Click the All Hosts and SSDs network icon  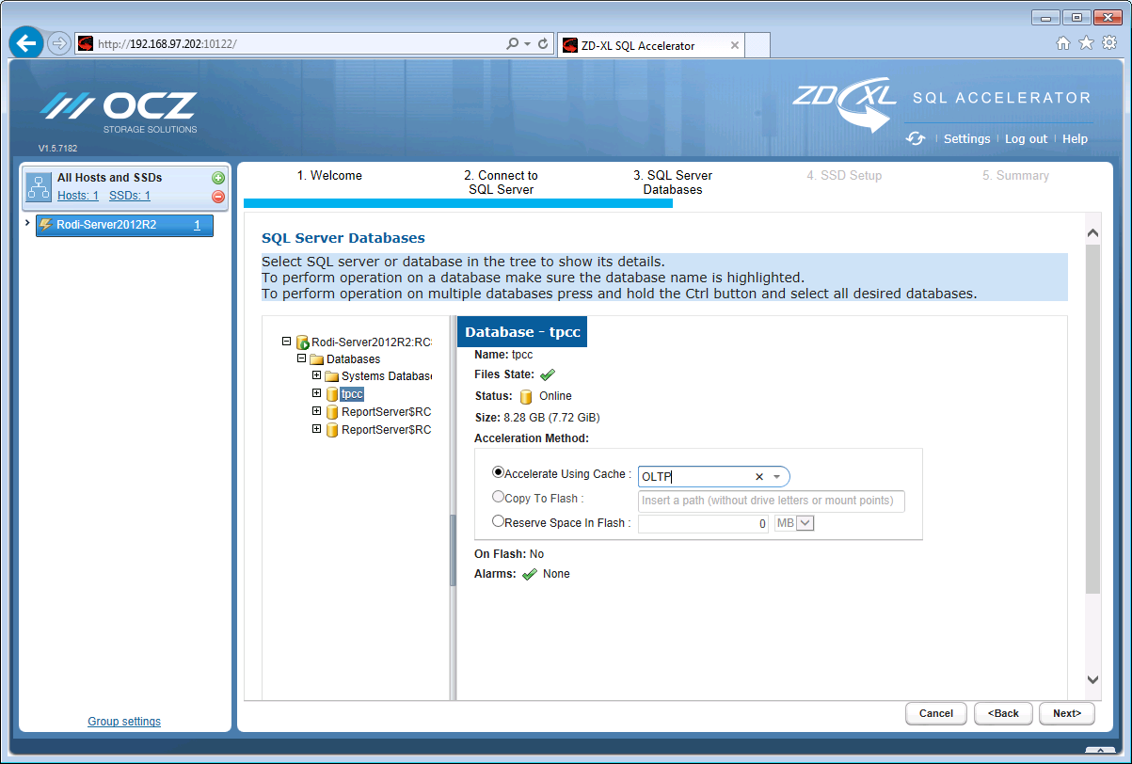pos(39,187)
